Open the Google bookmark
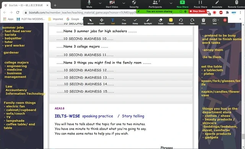245x149 pixels. click(73, 19)
